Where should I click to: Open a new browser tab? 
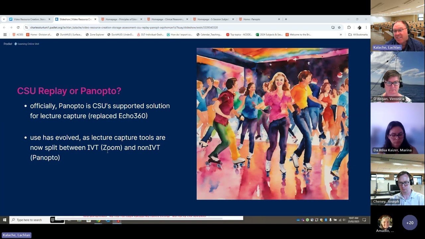click(x=286, y=19)
